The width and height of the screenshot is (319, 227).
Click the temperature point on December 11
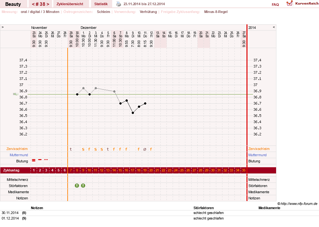click(x=145, y=104)
